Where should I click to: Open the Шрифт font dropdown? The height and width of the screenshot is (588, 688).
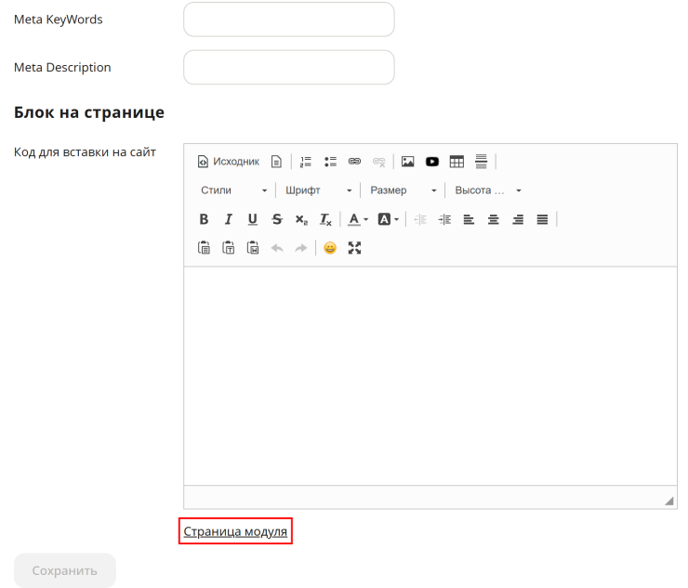click(x=319, y=190)
